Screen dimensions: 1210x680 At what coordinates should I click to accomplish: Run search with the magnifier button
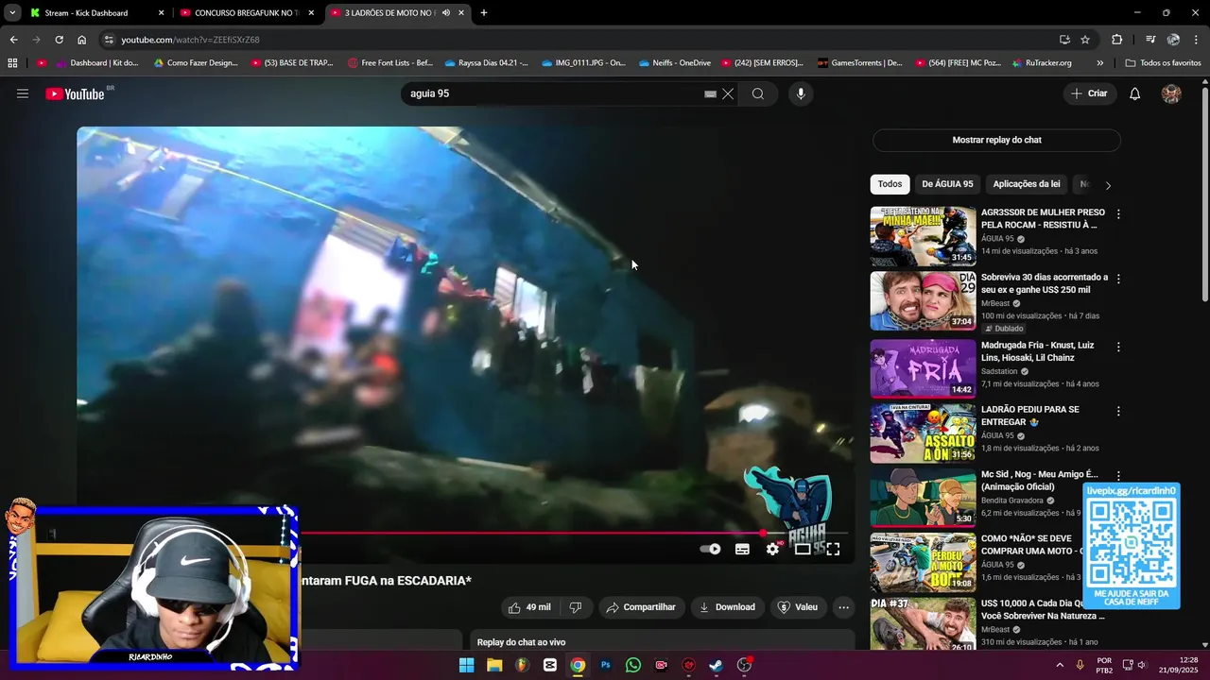[x=758, y=93]
